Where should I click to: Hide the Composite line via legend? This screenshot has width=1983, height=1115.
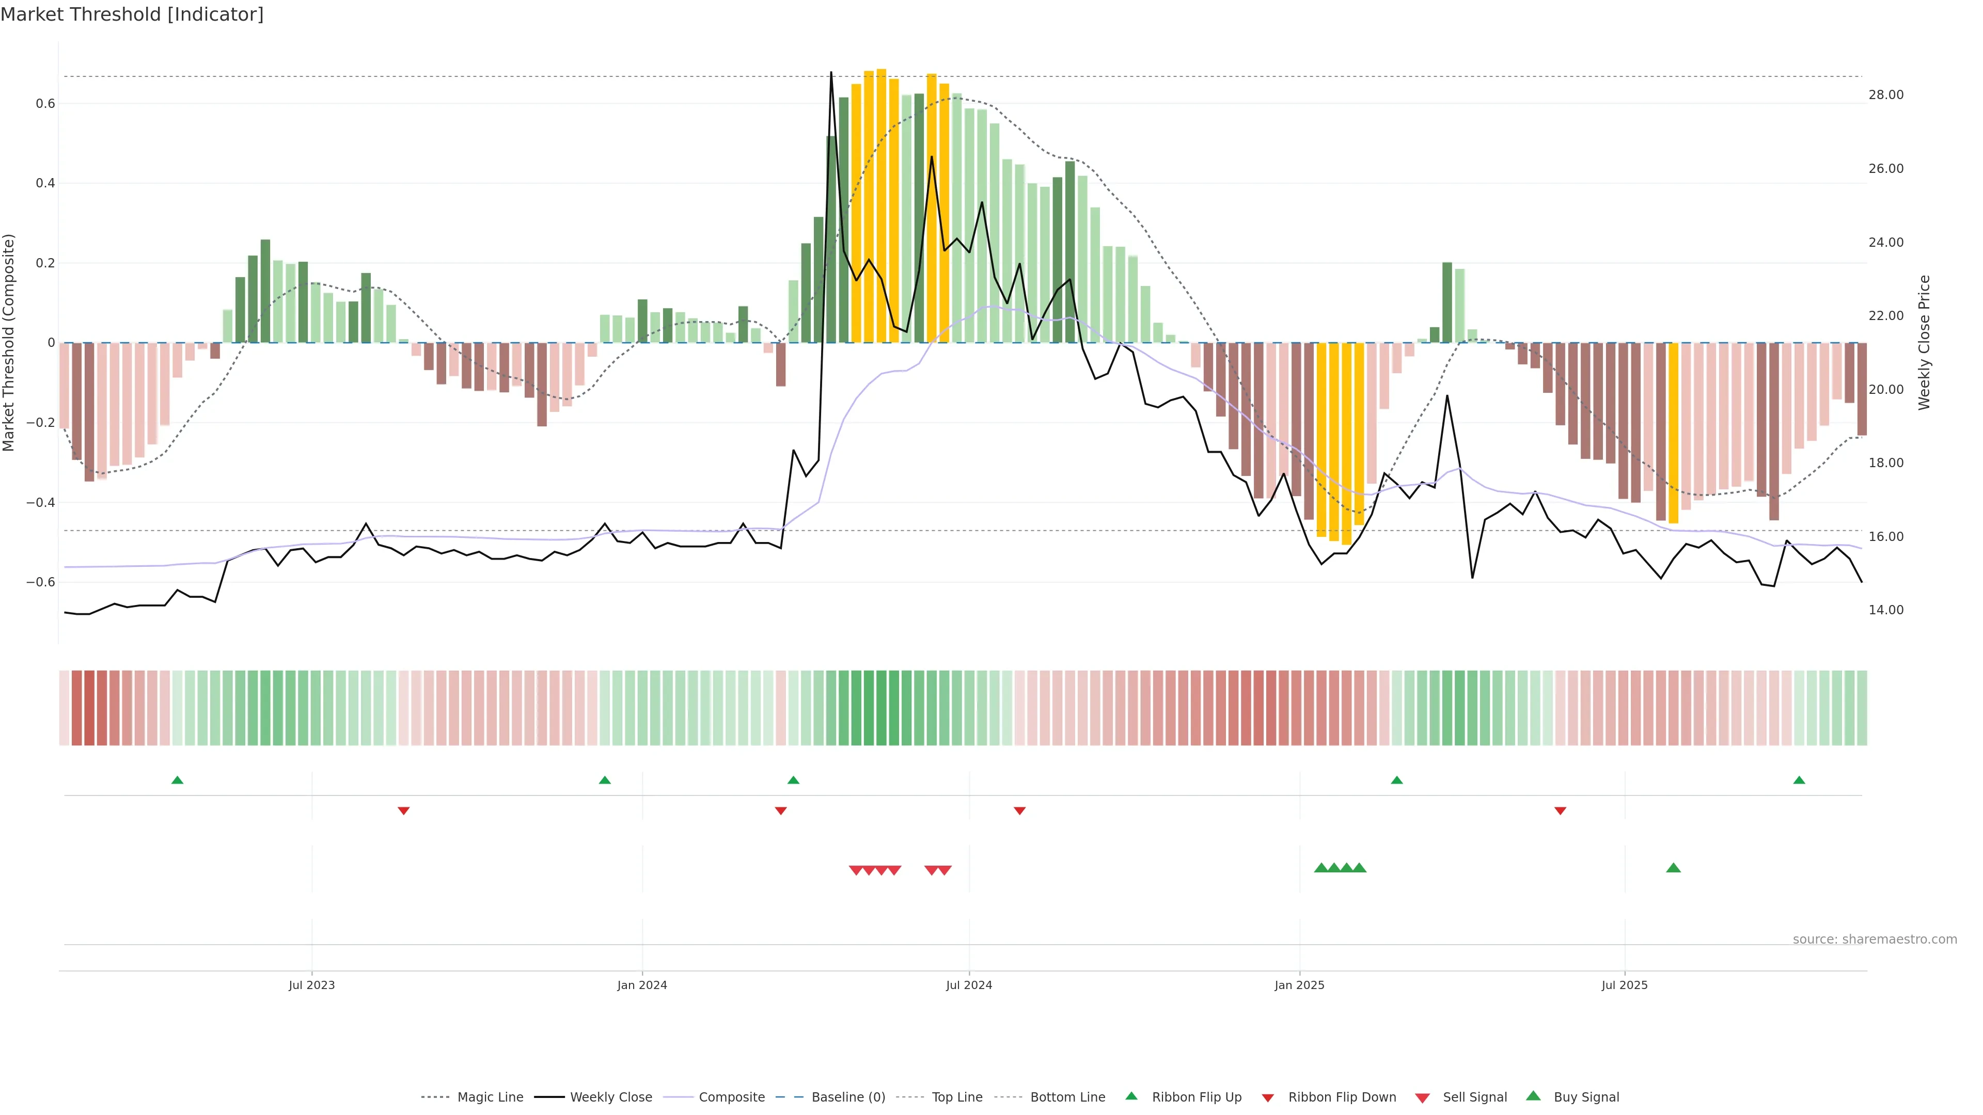[731, 1097]
